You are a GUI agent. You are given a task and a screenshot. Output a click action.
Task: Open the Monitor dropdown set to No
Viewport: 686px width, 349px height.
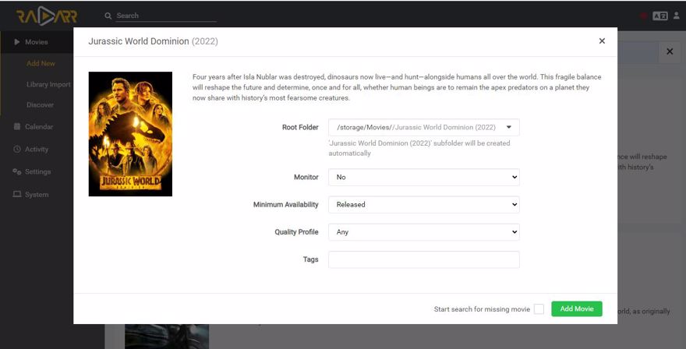coord(423,177)
